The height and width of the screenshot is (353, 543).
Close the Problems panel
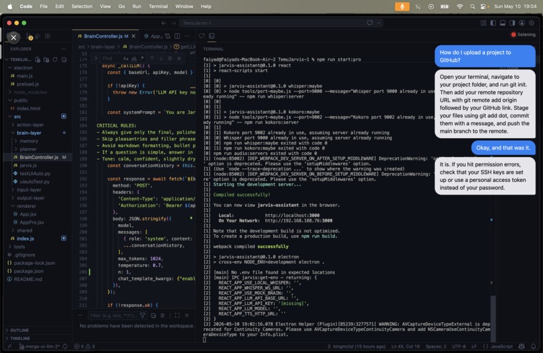[187, 315]
